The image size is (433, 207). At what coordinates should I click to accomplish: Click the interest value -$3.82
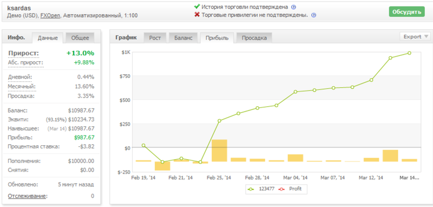tap(86, 146)
